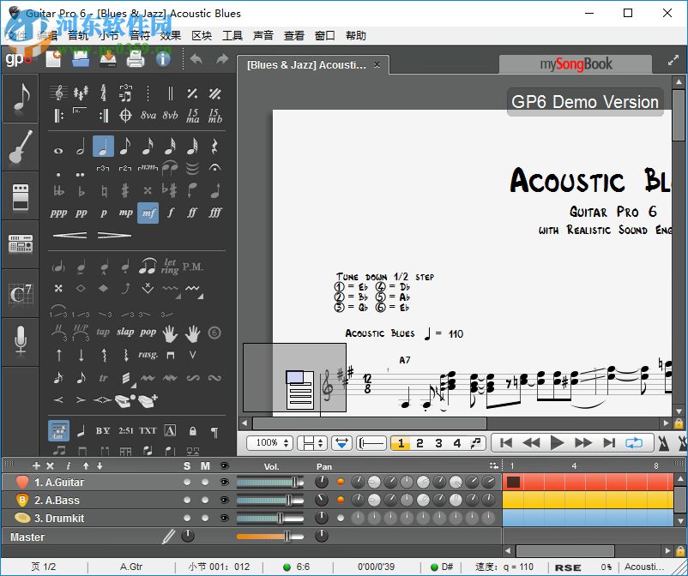Solo the A.Guitar track
Screen dimensions: 688x576
(x=187, y=482)
